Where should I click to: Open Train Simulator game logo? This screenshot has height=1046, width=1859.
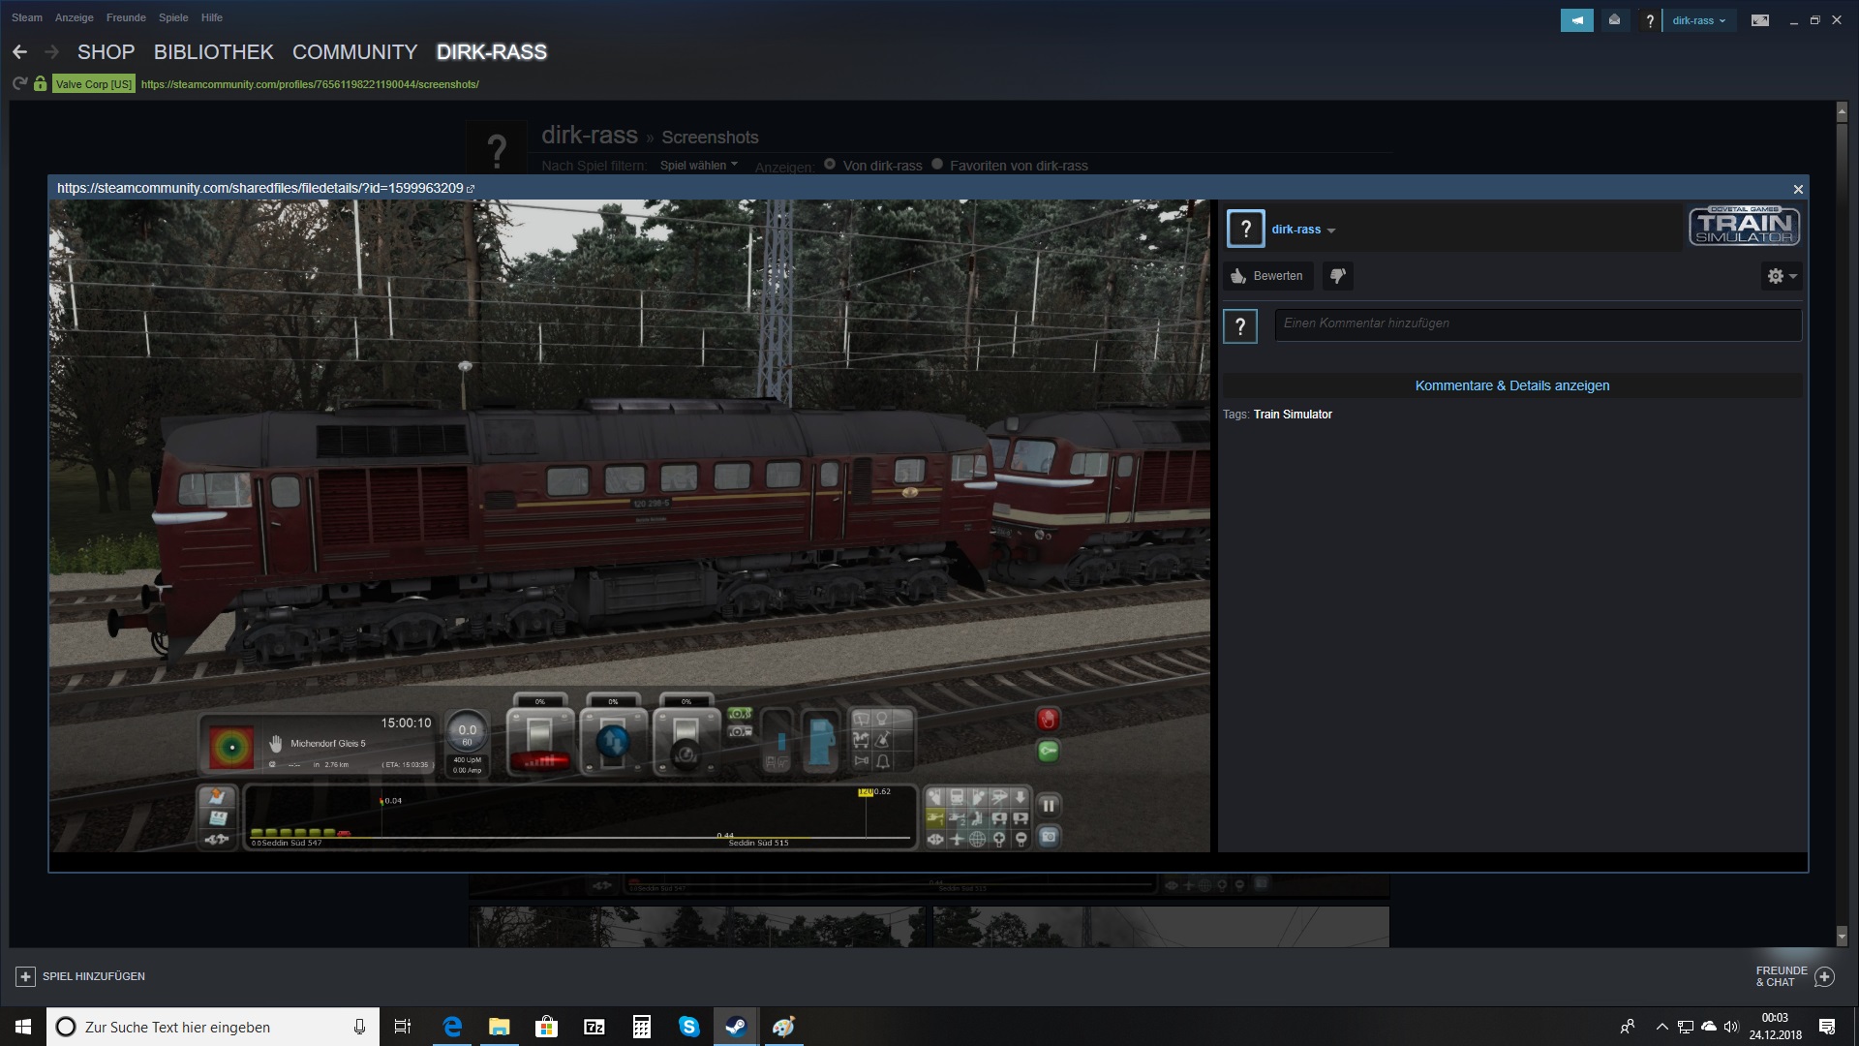pyautogui.click(x=1744, y=227)
